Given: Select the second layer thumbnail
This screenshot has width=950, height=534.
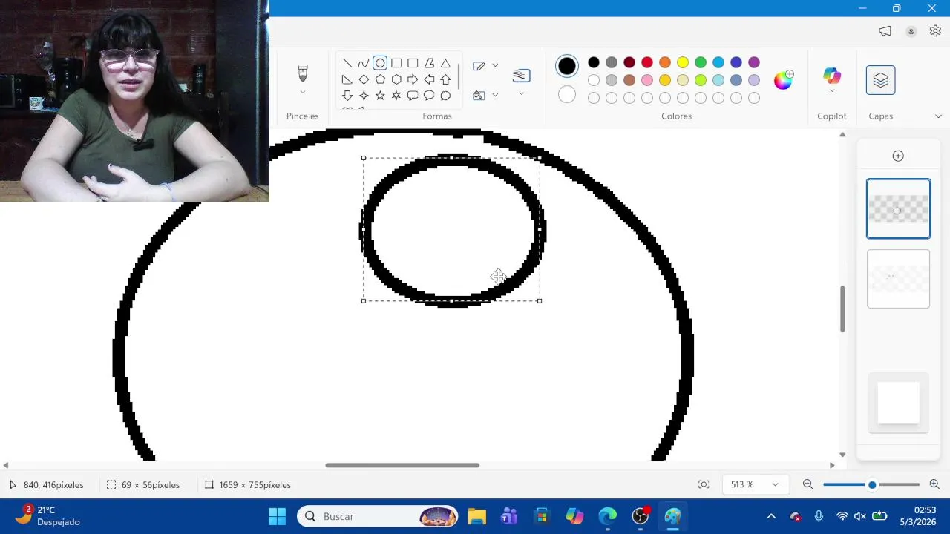Looking at the screenshot, I should point(898,279).
